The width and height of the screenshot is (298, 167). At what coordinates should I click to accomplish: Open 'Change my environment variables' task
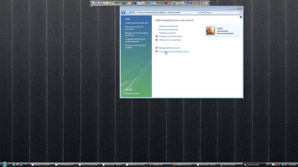[x=135, y=46]
